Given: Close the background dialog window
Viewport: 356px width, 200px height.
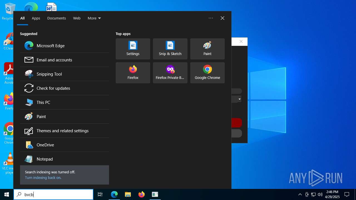Looking at the screenshot, I should coord(241,41).
